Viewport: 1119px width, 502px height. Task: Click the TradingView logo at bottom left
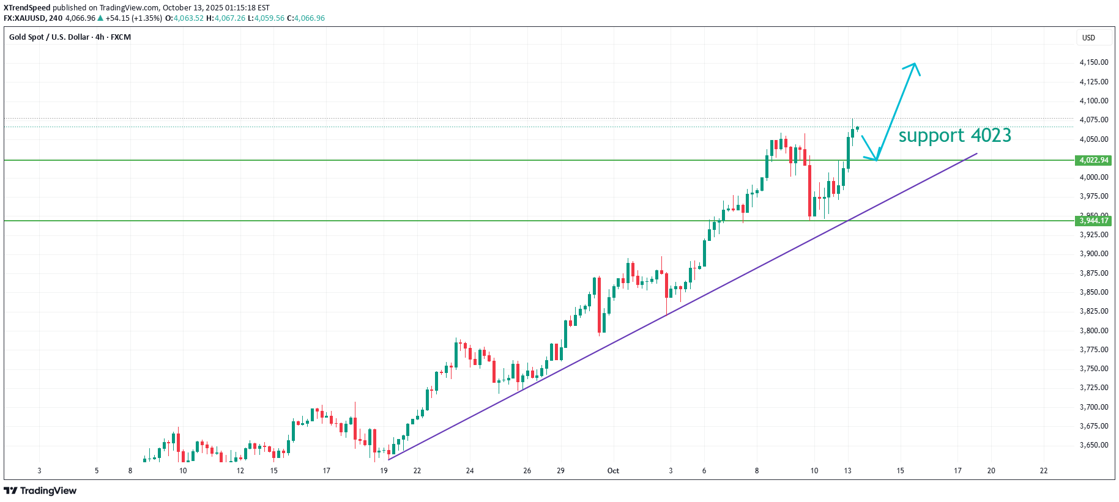[x=40, y=490]
